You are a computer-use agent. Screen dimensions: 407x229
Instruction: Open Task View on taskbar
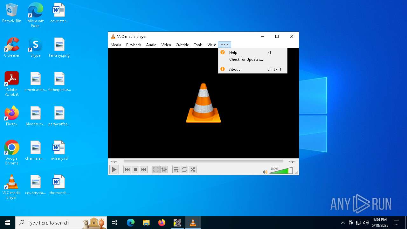tap(114, 223)
